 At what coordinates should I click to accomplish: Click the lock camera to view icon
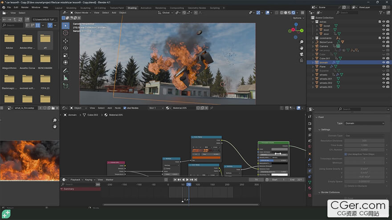302,60
